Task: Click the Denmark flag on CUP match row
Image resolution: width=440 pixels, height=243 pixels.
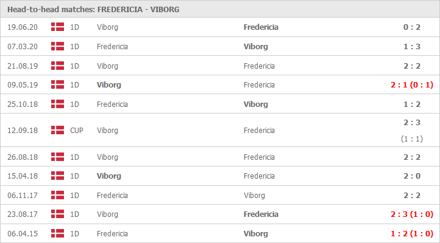Action: (x=57, y=130)
